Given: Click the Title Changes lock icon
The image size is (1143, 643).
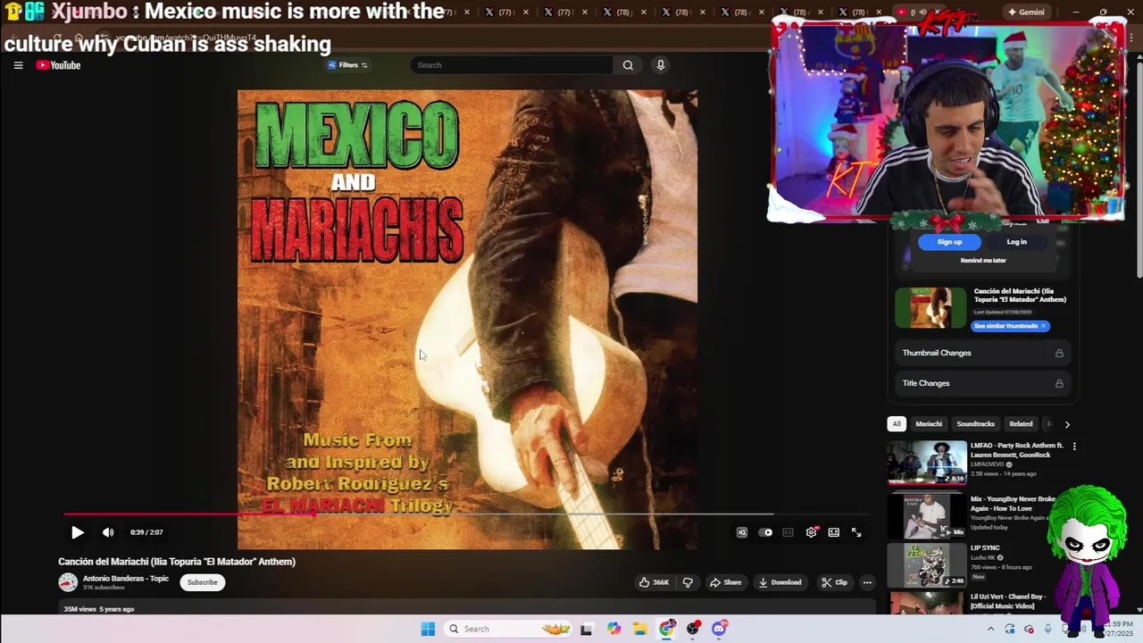Looking at the screenshot, I should click(1059, 383).
